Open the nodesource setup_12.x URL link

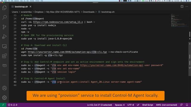point(58,22)
